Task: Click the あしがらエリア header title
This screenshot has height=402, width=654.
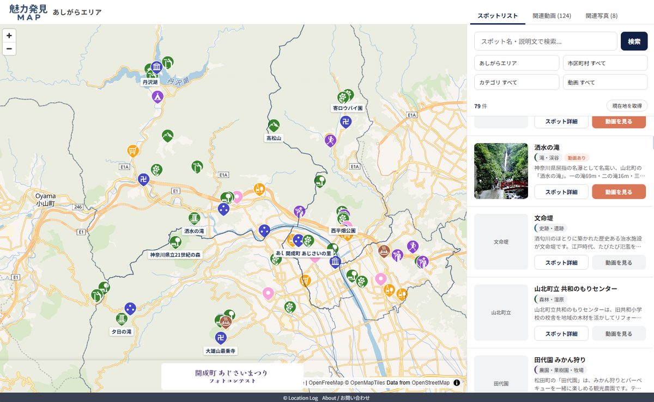Action: point(77,12)
